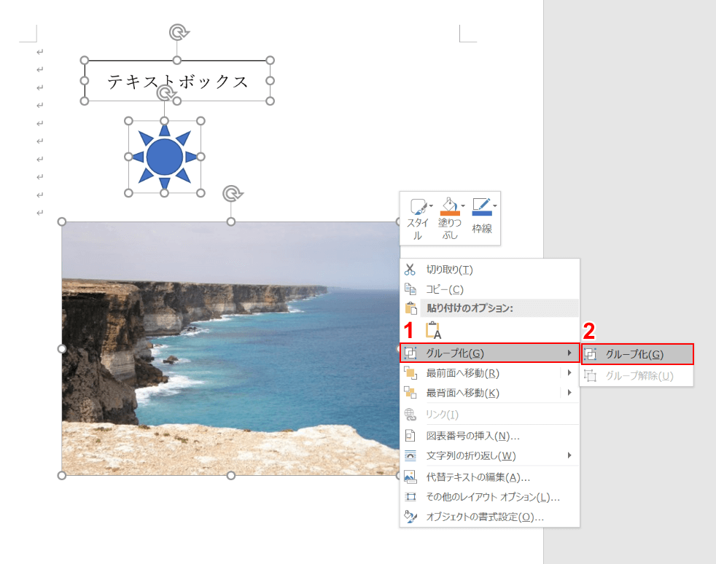Choose Send to Back (最背面へ移動)
The image size is (716, 564).
point(462,393)
